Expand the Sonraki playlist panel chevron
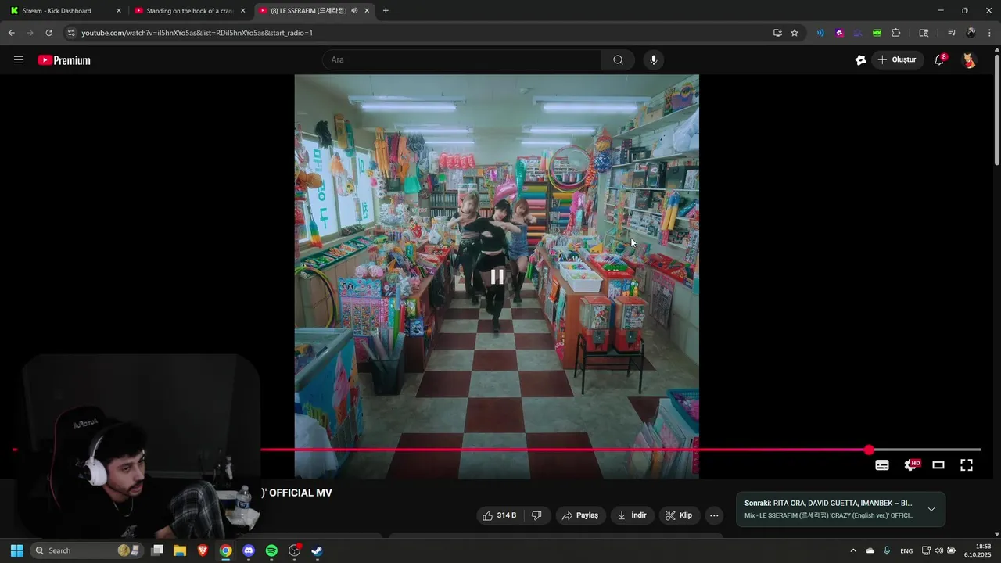 931,509
